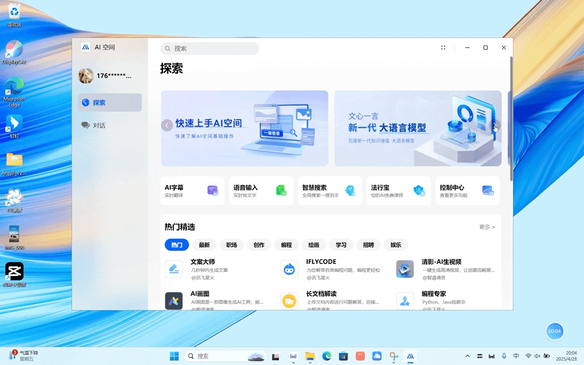Launch 智慧搜索 smart search tile
This screenshot has height=365, width=584.
[x=330, y=191]
